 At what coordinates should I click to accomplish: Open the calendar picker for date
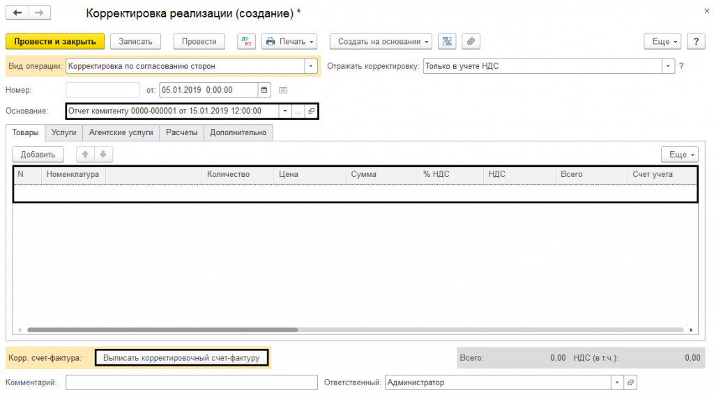point(264,90)
